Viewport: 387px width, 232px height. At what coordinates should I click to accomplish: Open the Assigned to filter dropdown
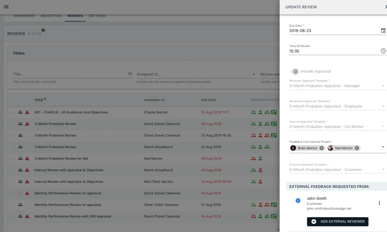(196, 74)
